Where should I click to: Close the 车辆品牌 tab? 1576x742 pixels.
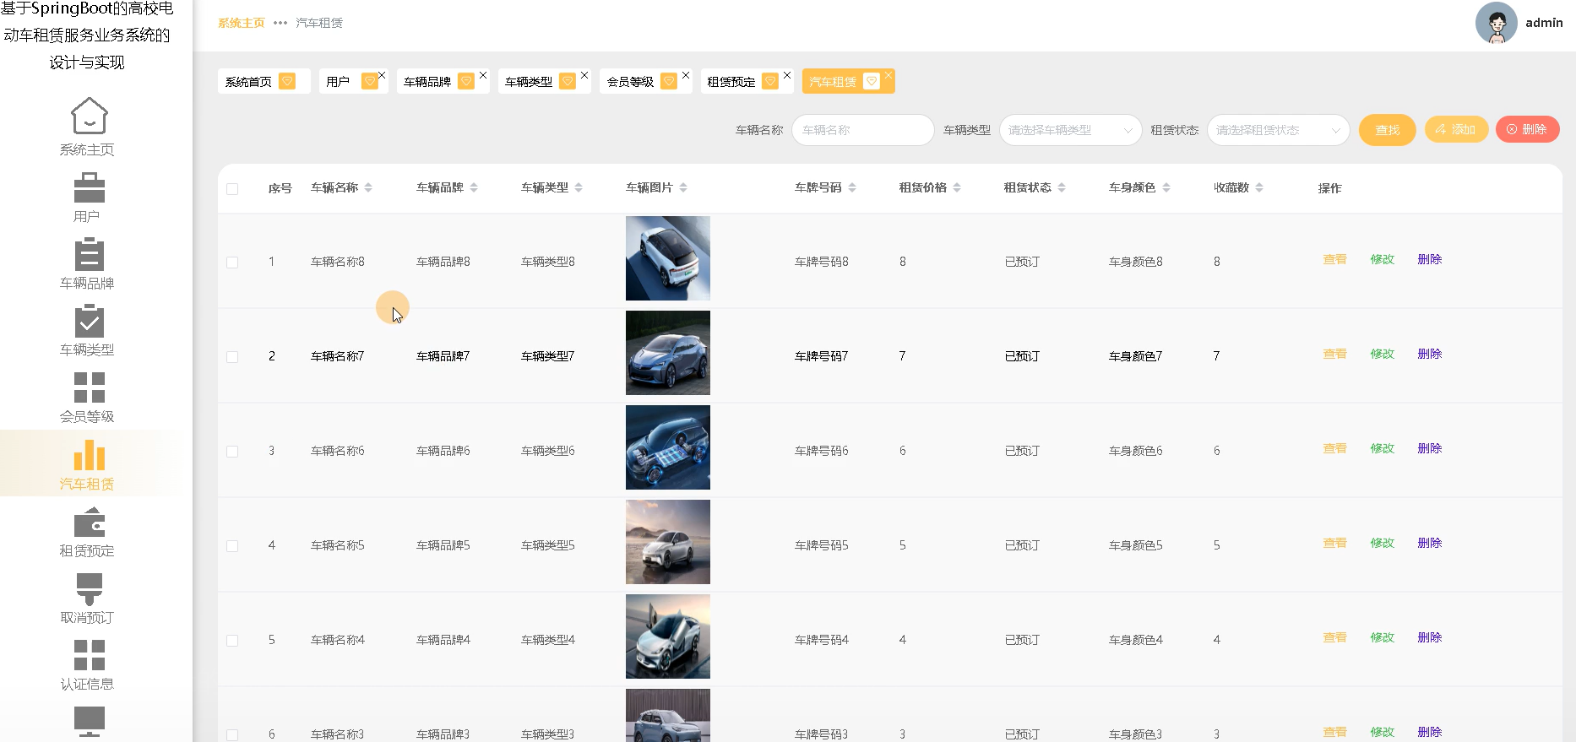pos(483,75)
